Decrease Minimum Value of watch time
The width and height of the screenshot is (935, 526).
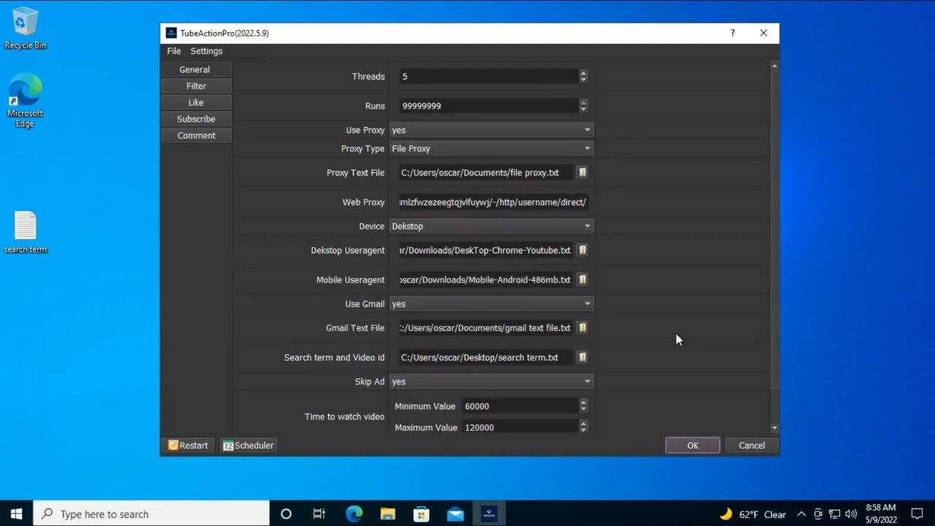583,410
